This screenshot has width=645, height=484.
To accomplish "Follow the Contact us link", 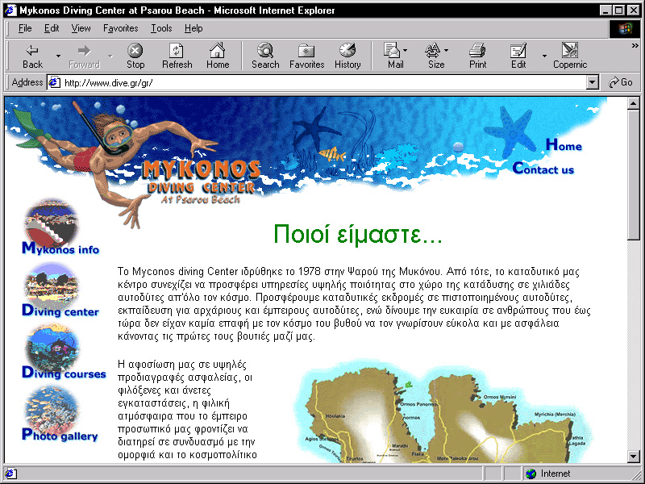I will coord(543,169).
